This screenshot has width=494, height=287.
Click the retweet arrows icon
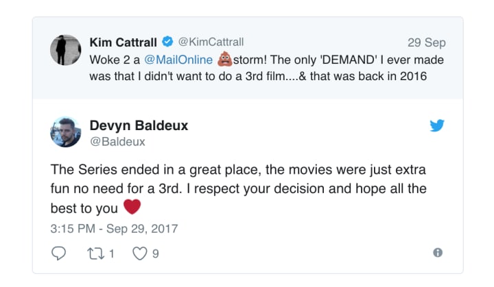coord(96,253)
